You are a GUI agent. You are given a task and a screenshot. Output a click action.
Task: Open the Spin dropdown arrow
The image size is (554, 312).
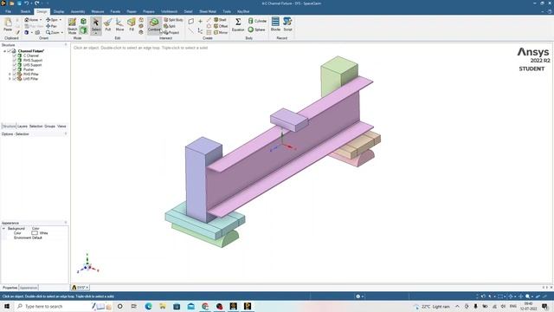click(60, 20)
